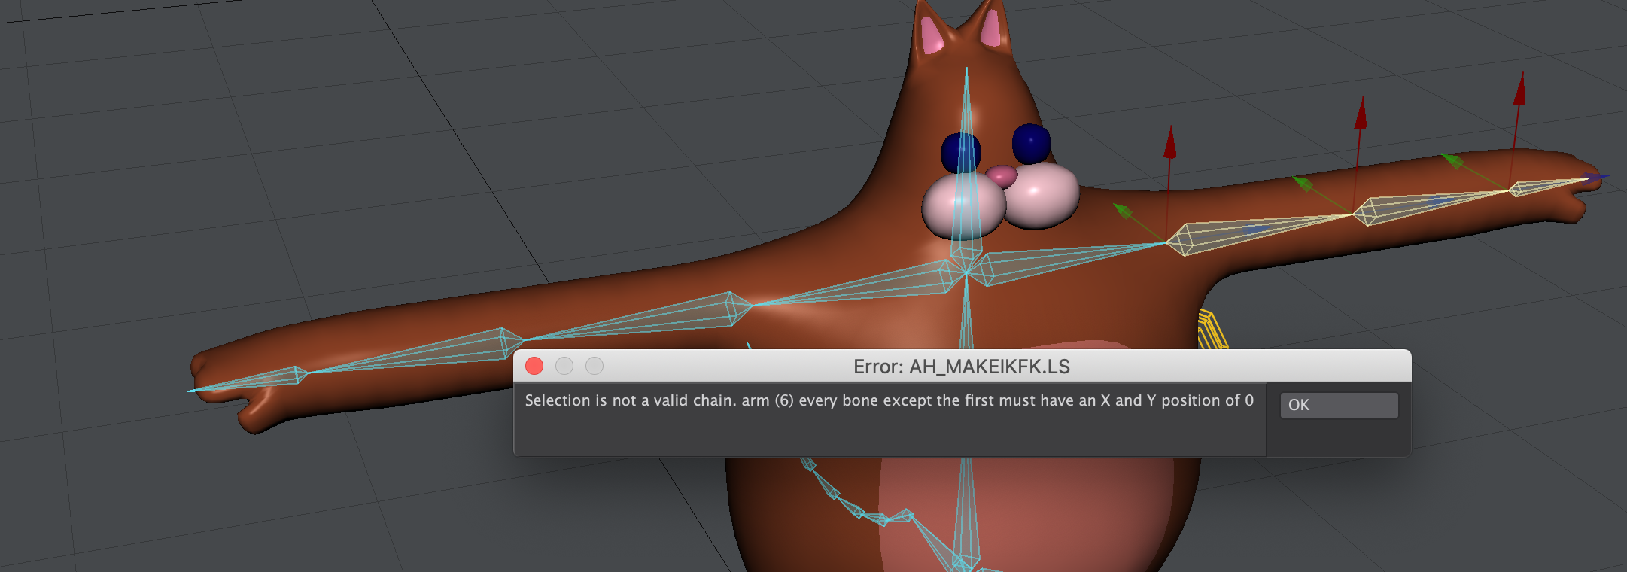This screenshot has width=1627, height=572.
Task: Close the AH_MAKEIKFK.LS error dialog
Action: 534,366
